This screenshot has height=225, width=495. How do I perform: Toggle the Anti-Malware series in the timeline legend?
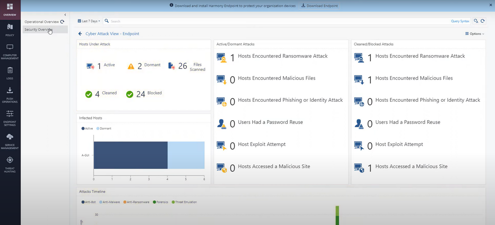(x=109, y=202)
